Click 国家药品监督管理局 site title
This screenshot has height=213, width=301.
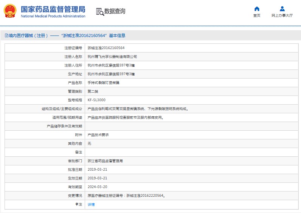pos(53,9)
